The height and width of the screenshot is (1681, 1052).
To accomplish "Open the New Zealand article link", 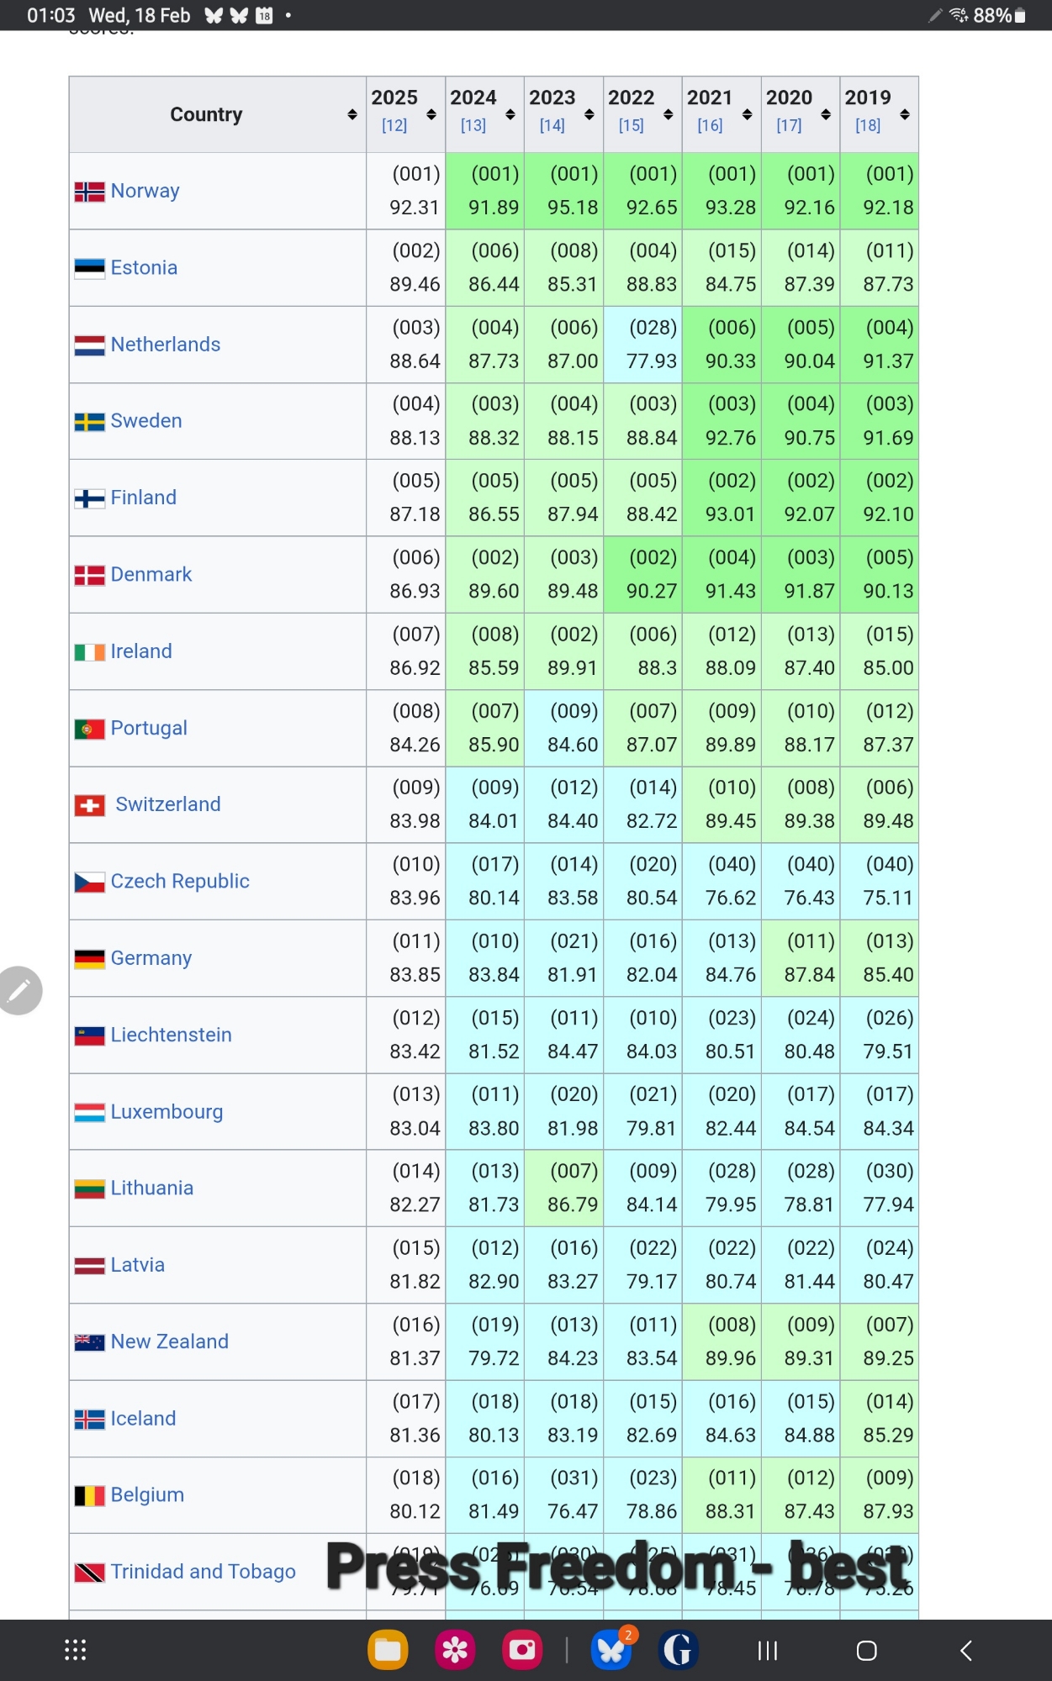I will [x=170, y=1341].
